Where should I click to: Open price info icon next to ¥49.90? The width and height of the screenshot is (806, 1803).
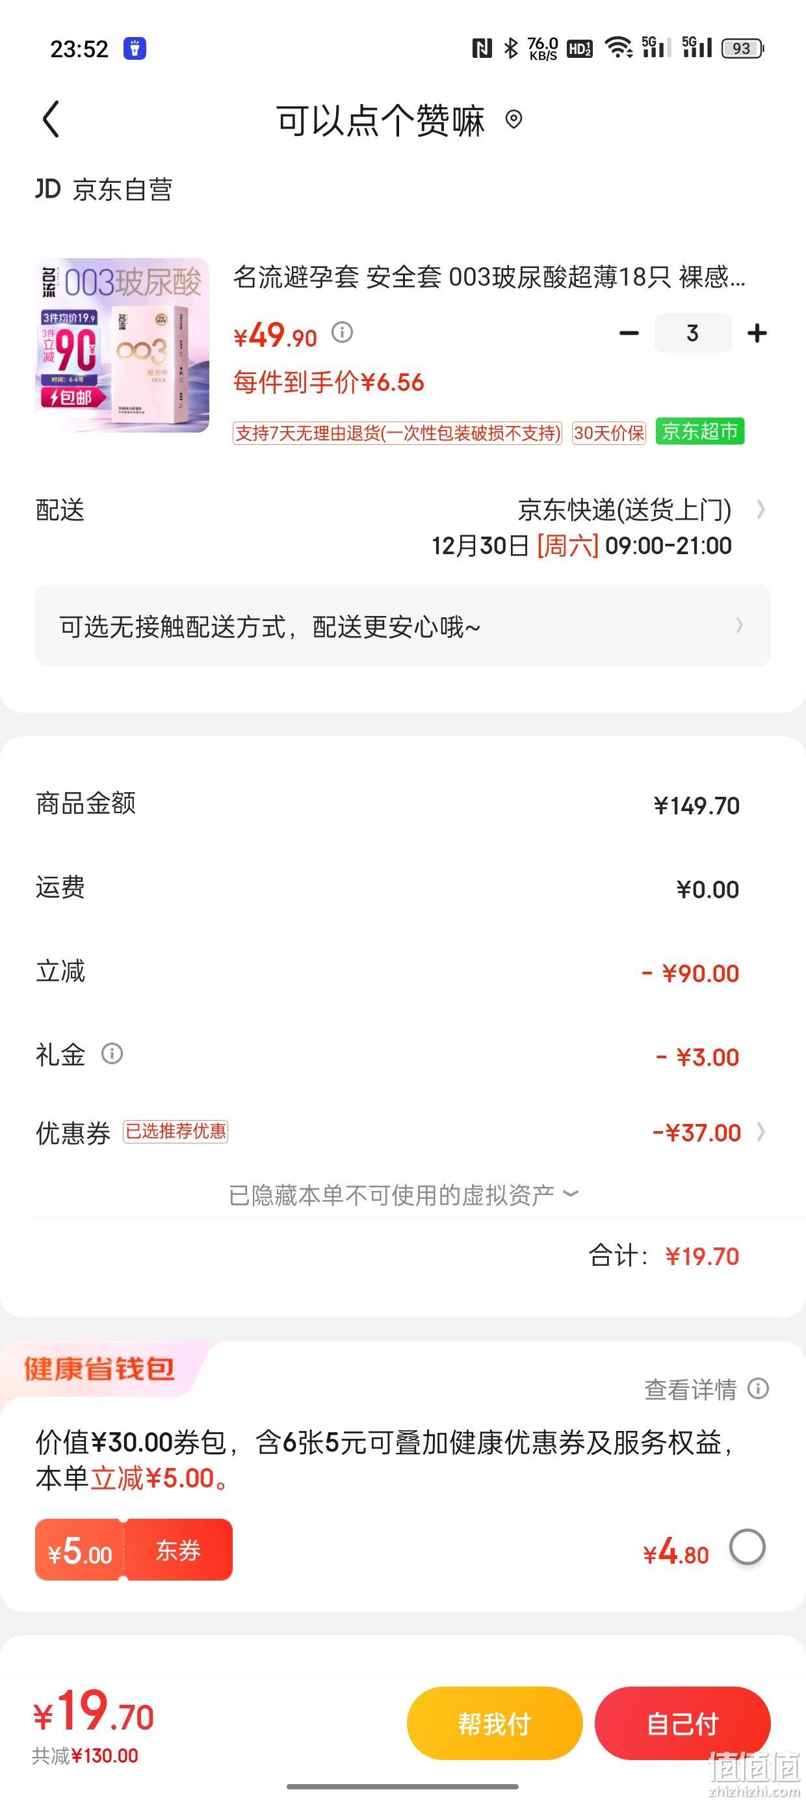point(342,332)
